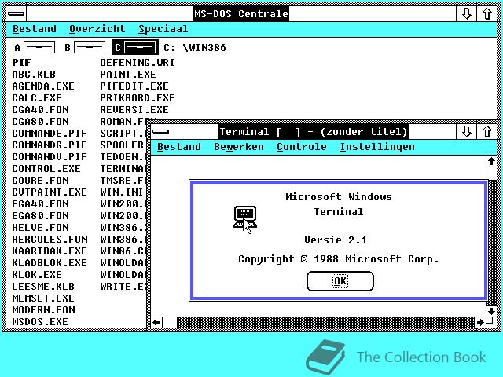Click Terminal horizontal scrollbar left arrow
The image size is (503, 377).
[156, 322]
